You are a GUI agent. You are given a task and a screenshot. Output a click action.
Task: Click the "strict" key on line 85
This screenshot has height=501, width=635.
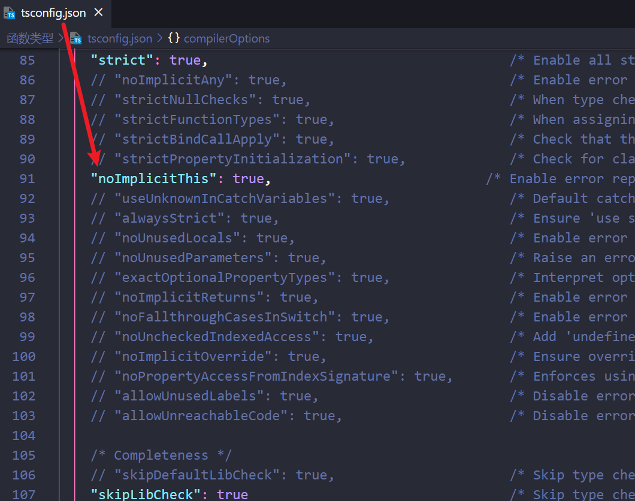[x=122, y=60]
